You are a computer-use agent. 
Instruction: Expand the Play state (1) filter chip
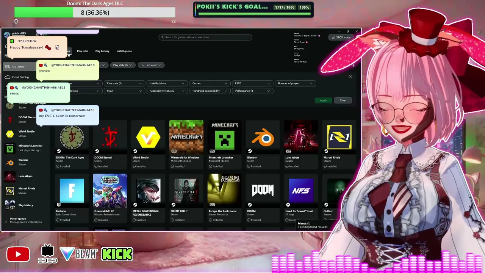[122, 65]
